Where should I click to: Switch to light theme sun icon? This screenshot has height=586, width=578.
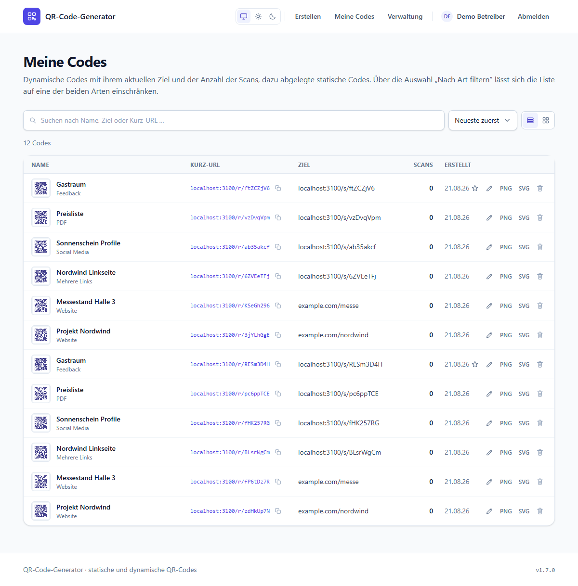point(258,16)
